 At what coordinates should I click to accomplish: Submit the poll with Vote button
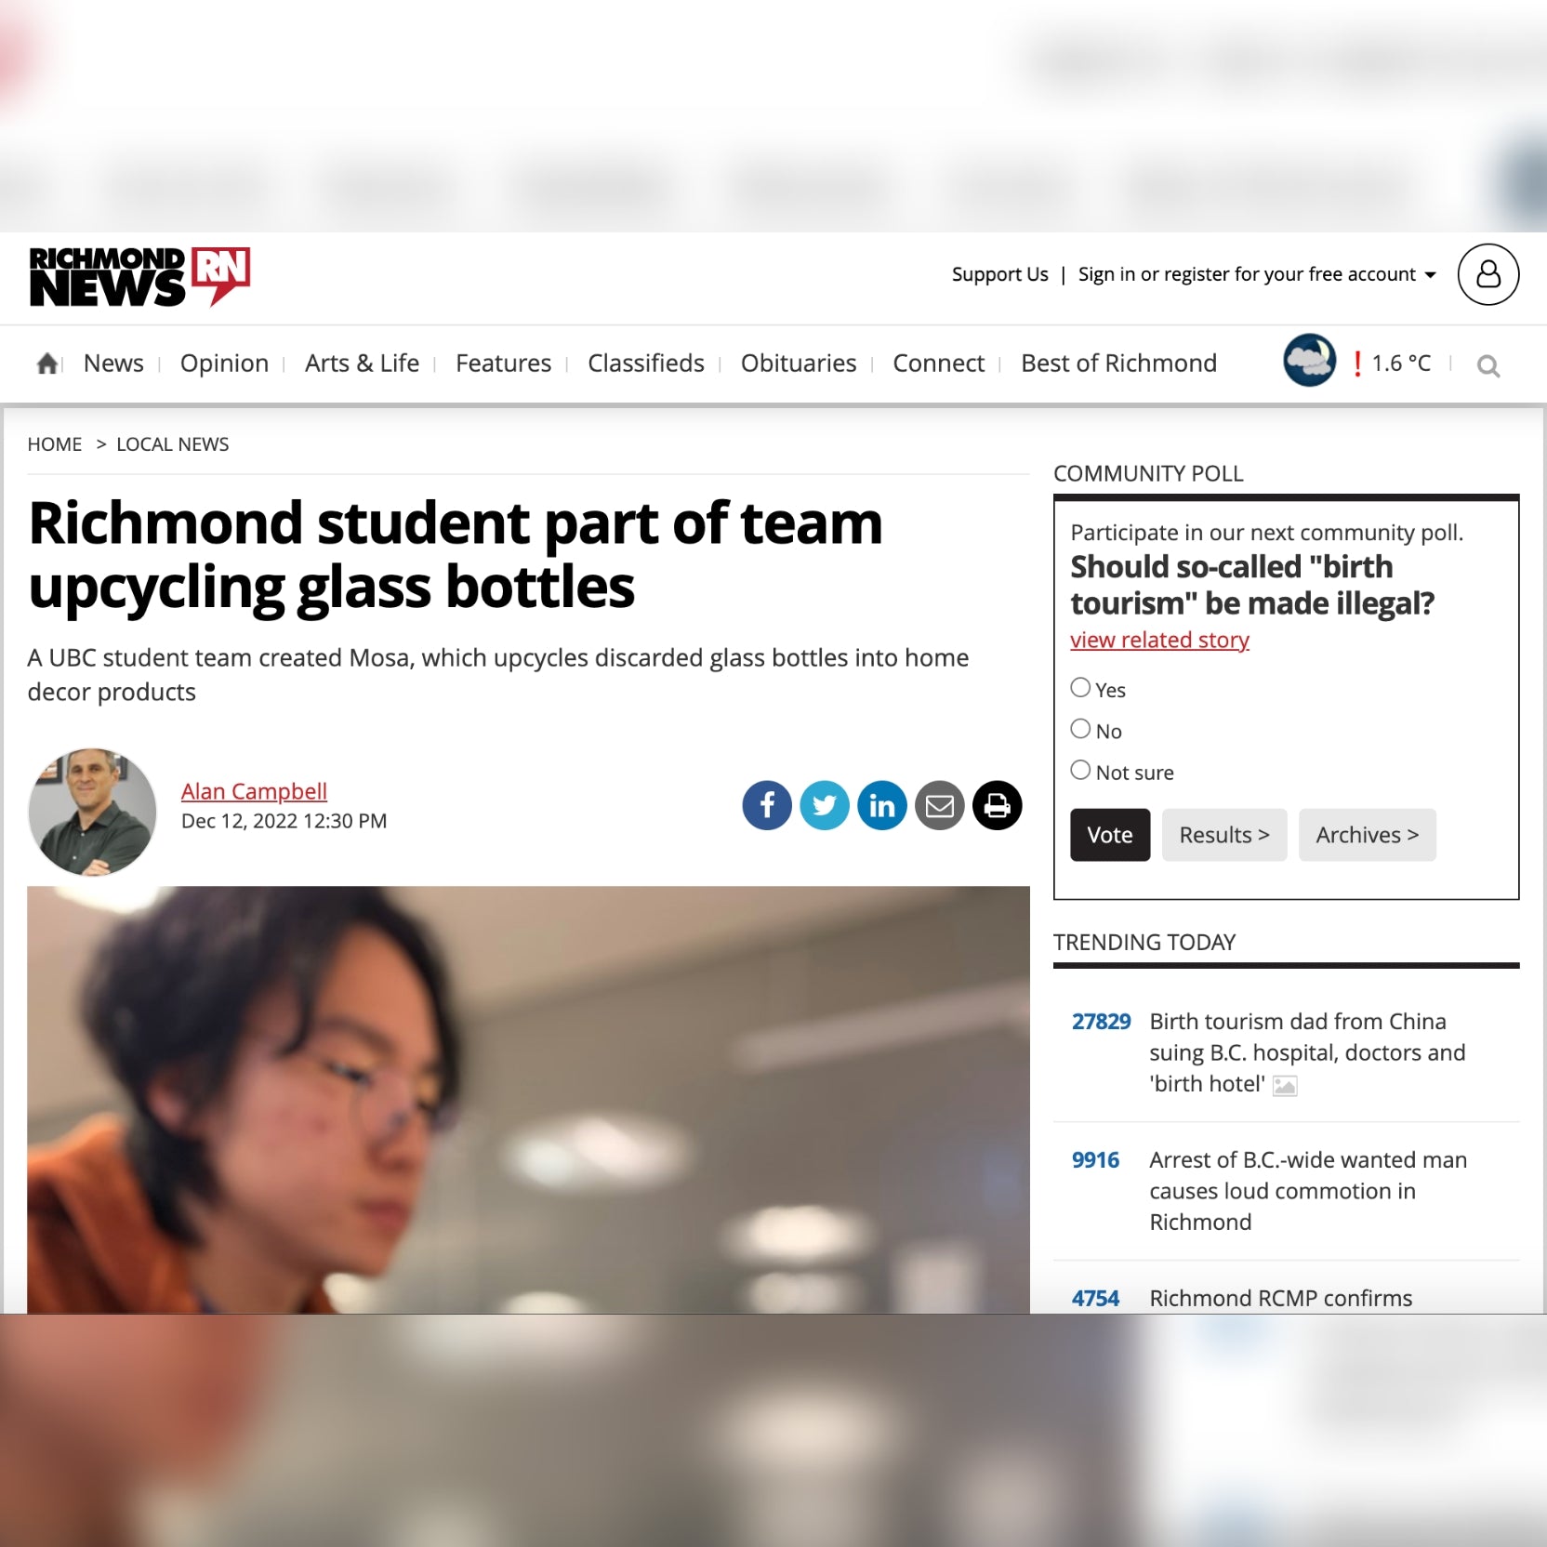1110,835
